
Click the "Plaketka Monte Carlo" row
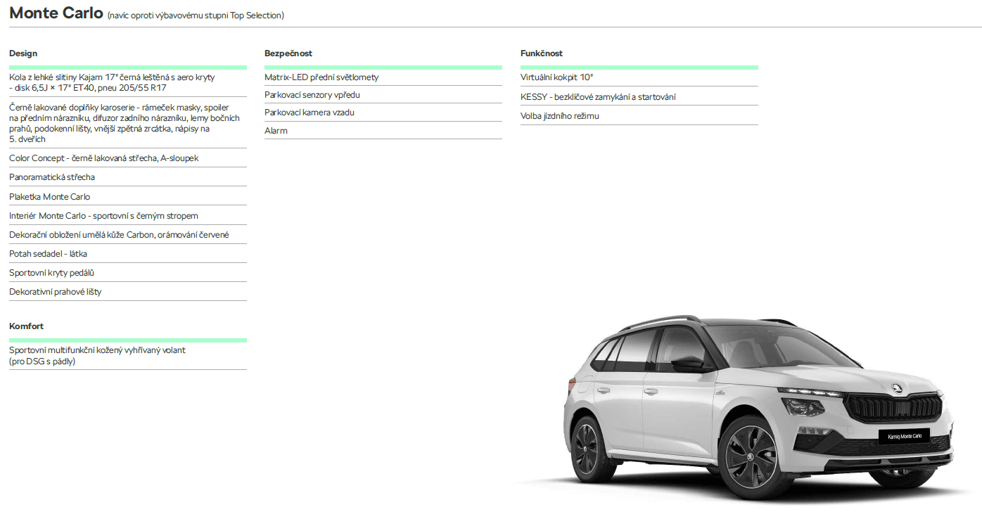(x=128, y=197)
